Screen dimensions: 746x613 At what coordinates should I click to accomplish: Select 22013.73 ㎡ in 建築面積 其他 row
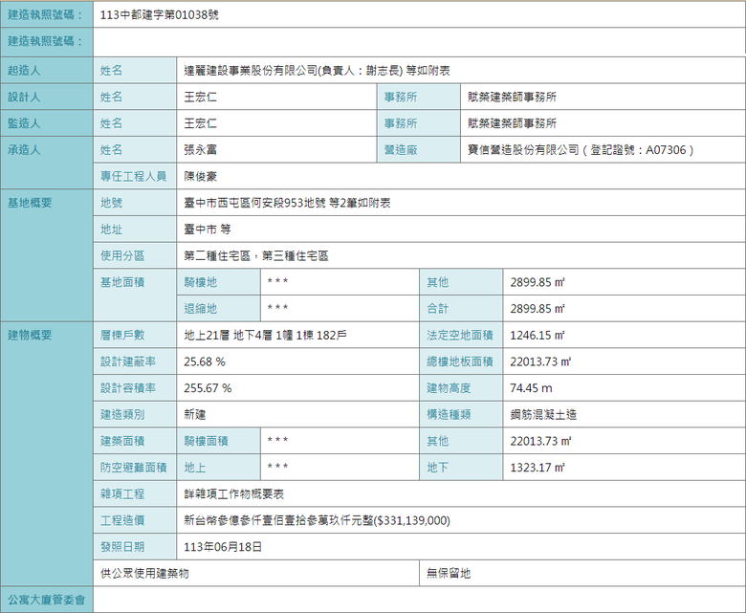pos(540,441)
